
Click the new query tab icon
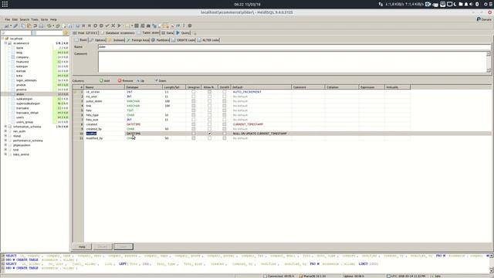coord(195,33)
